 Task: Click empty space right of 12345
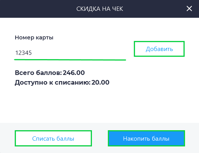pos(79,53)
